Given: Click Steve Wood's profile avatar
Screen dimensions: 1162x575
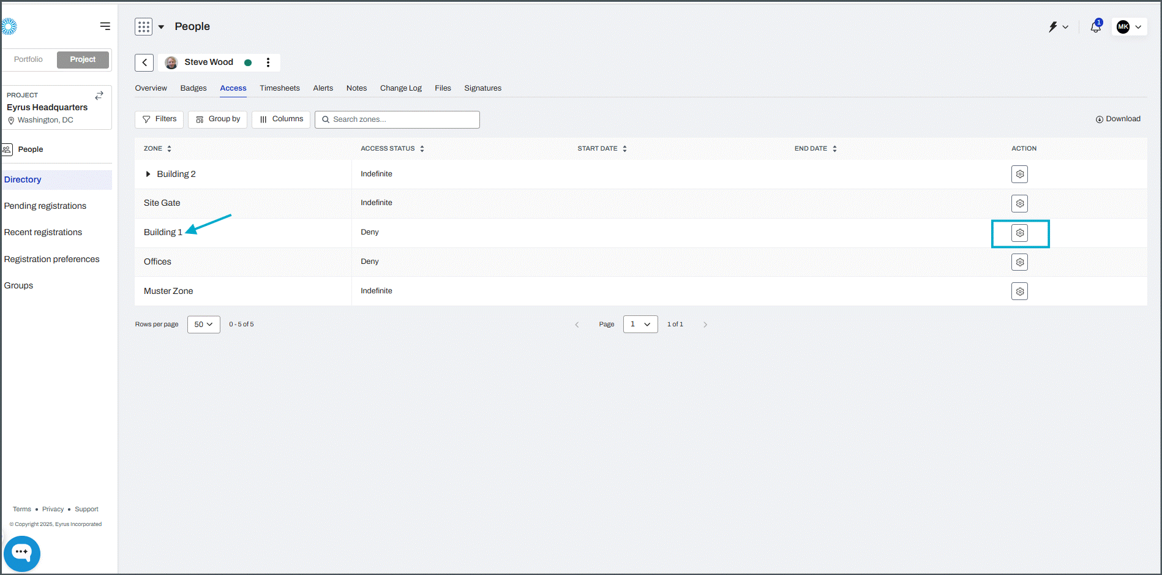Looking at the screenshot, I should (171, 62).
